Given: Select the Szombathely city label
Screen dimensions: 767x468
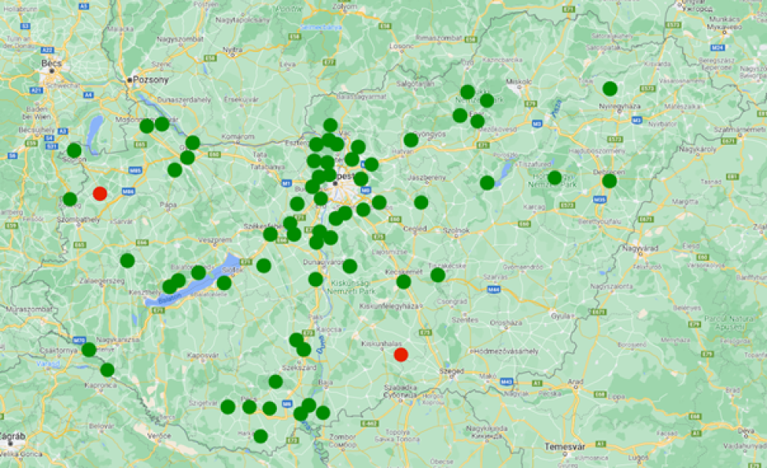Looking at the screenshot, I should coord(77,219).
